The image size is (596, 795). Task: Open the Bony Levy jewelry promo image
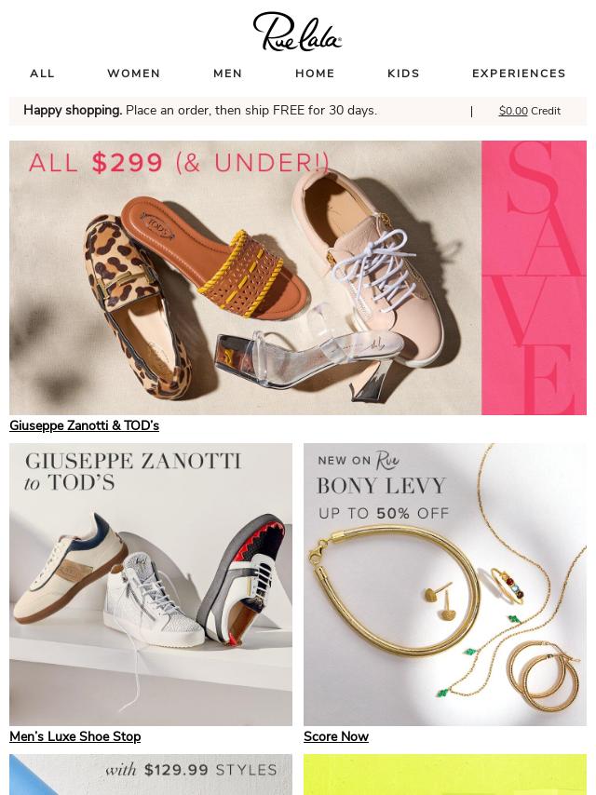tap(445, 585)
